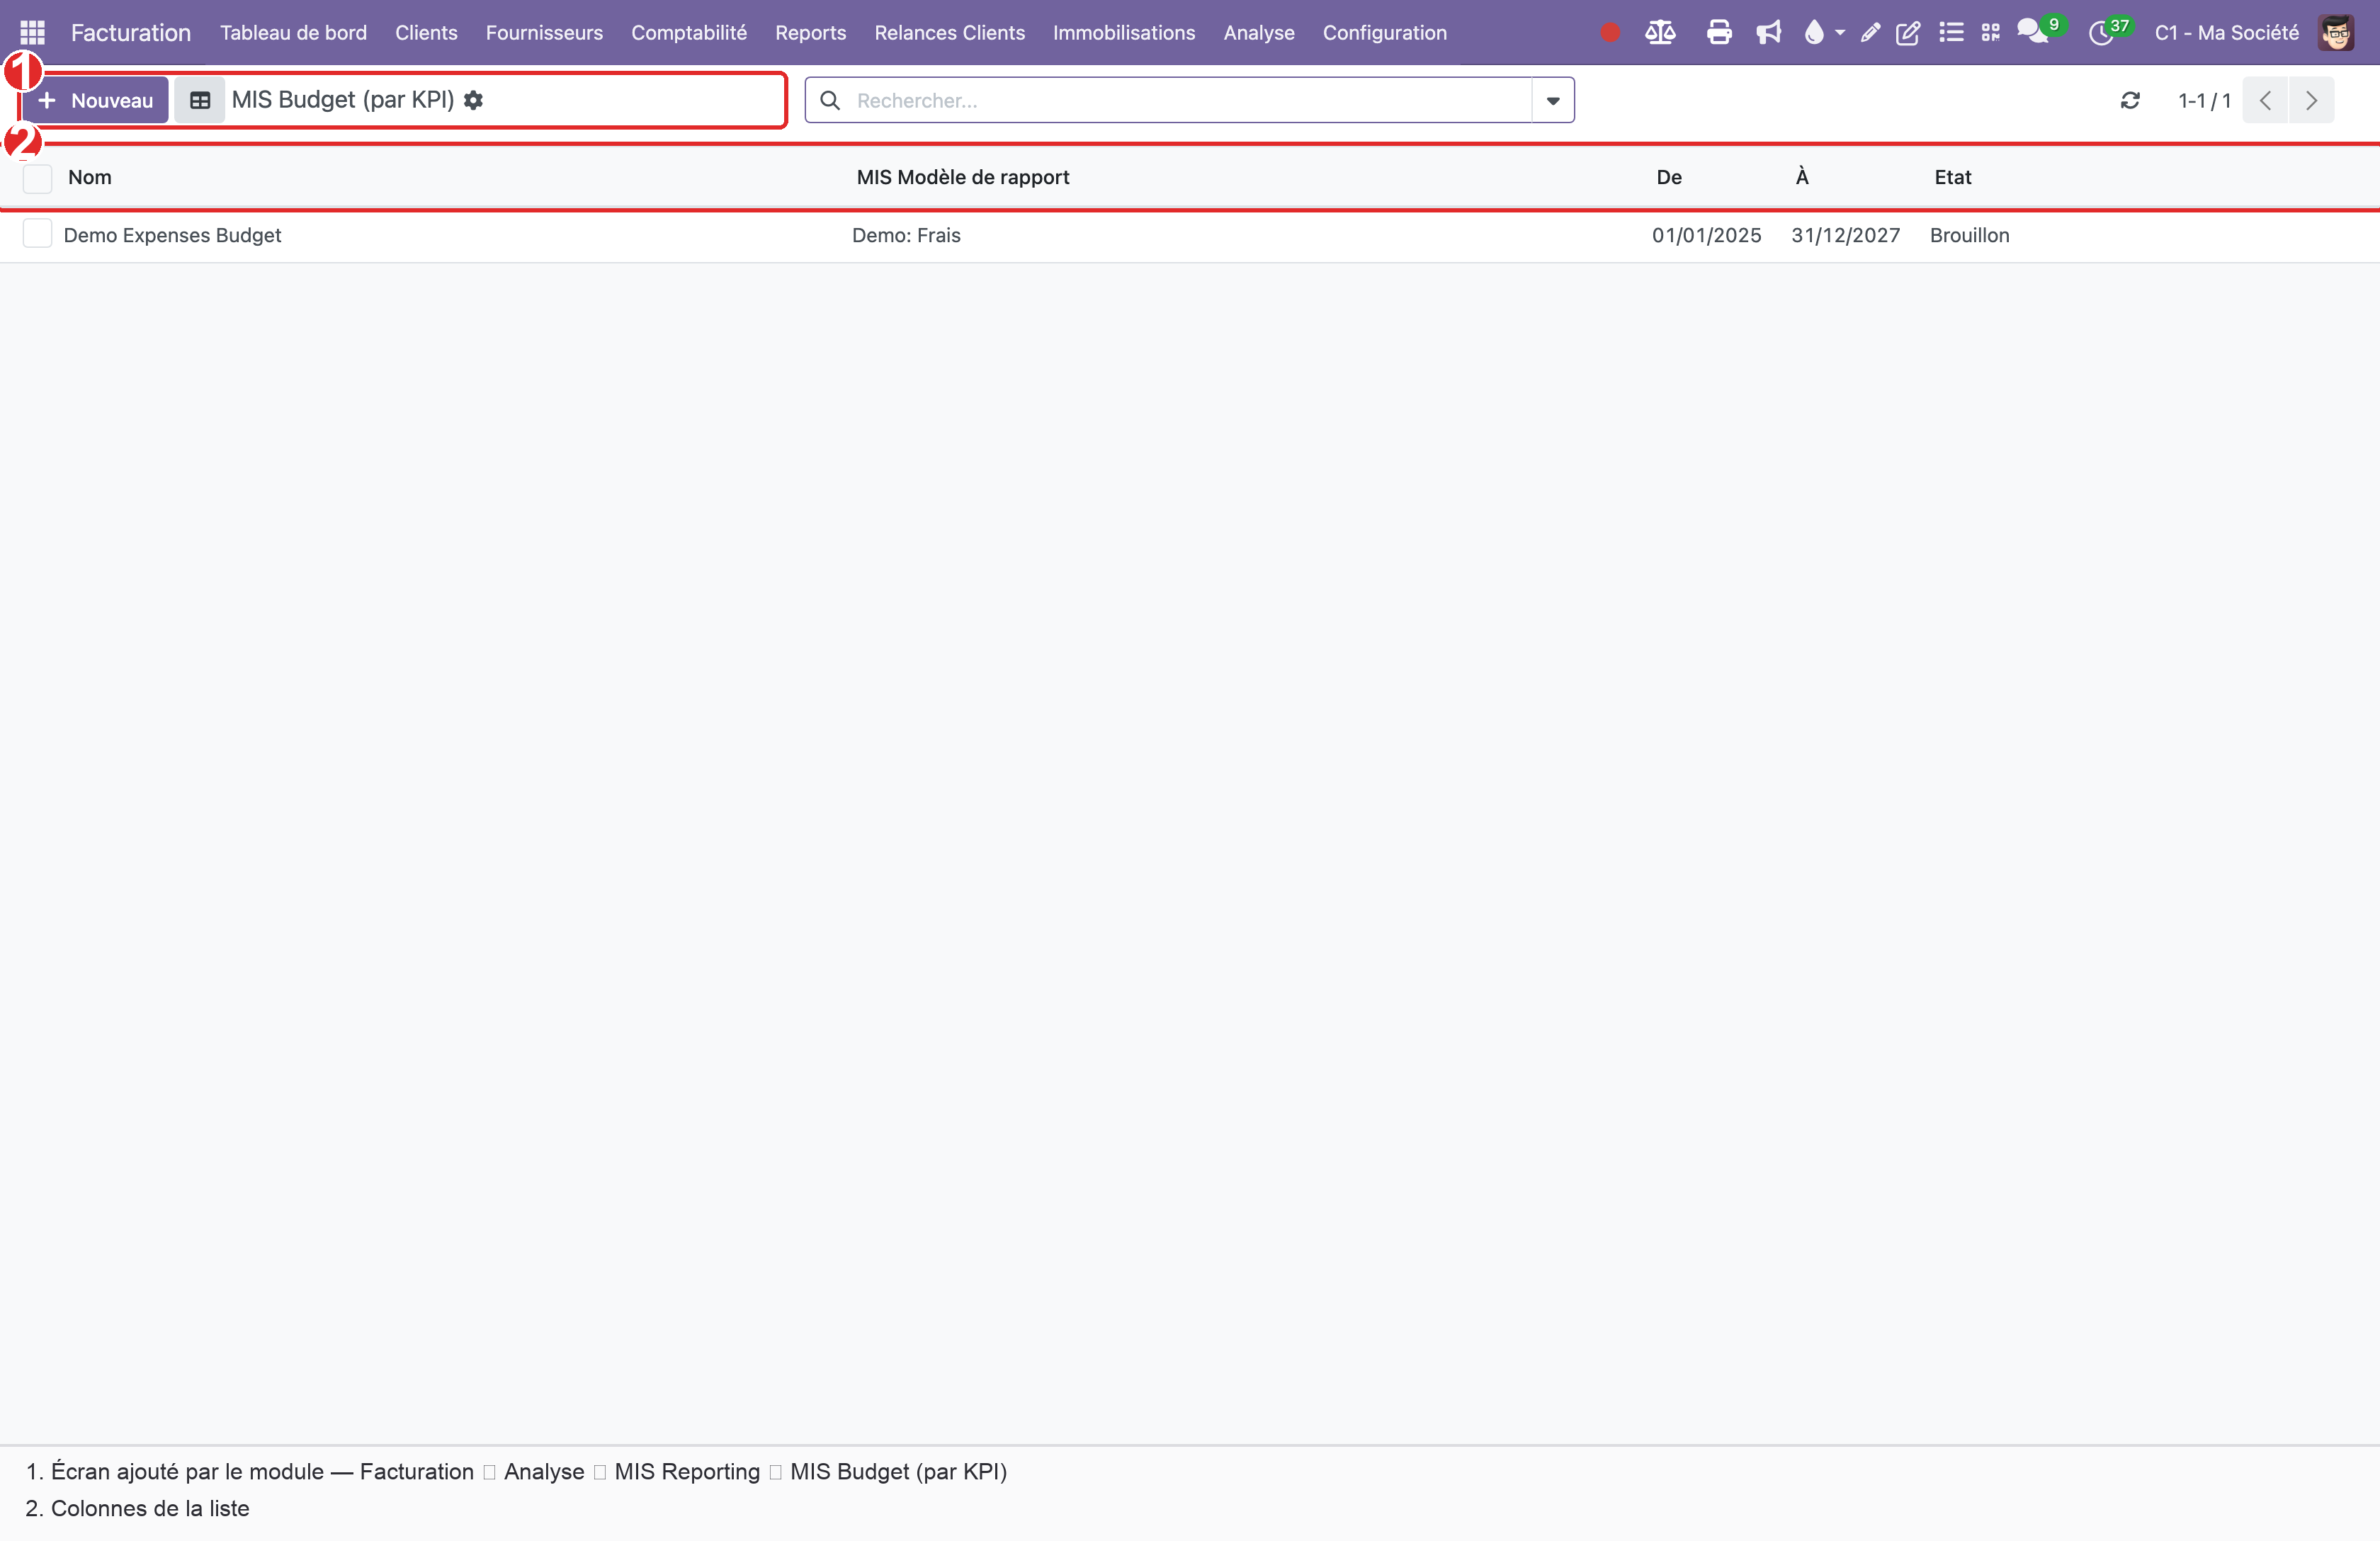2380x1541 pixels.
Task: Click the pencil icon in navbar
Action: click(x=1870, y=33)
